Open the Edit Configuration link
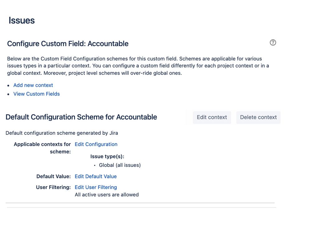The image size is (311, 226). click(x=96, y=144)
